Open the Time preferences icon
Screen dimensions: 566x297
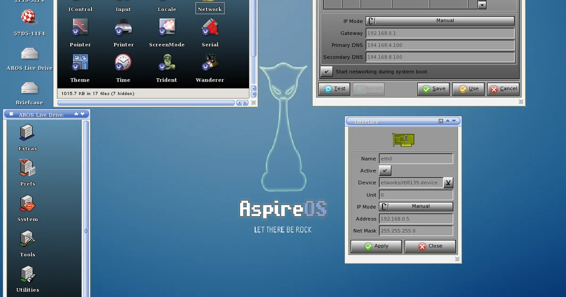pos(123,63)
